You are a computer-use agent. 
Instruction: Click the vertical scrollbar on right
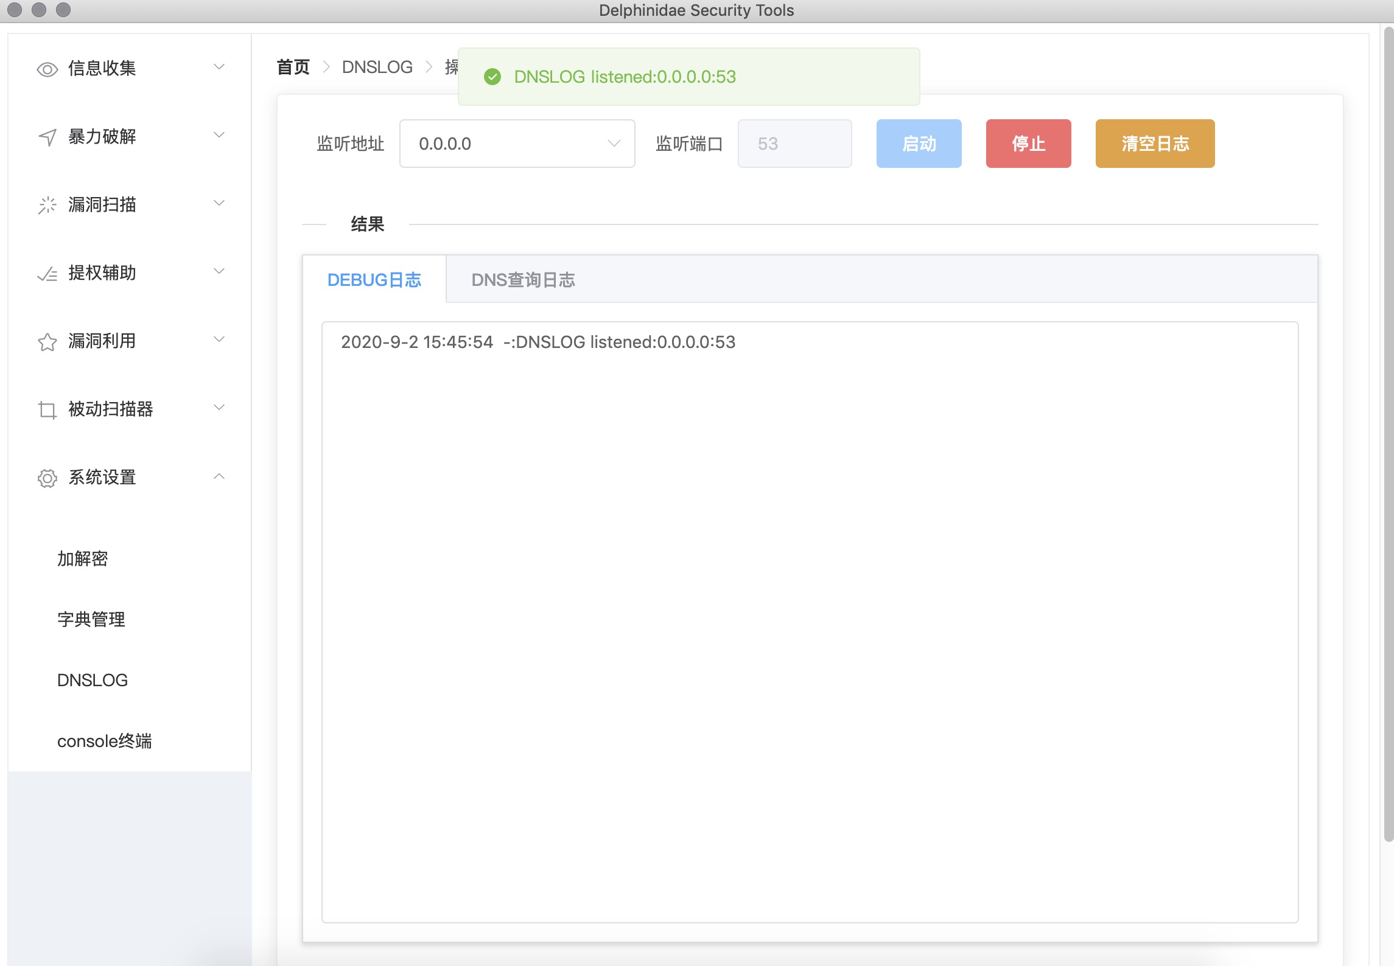1388,426
